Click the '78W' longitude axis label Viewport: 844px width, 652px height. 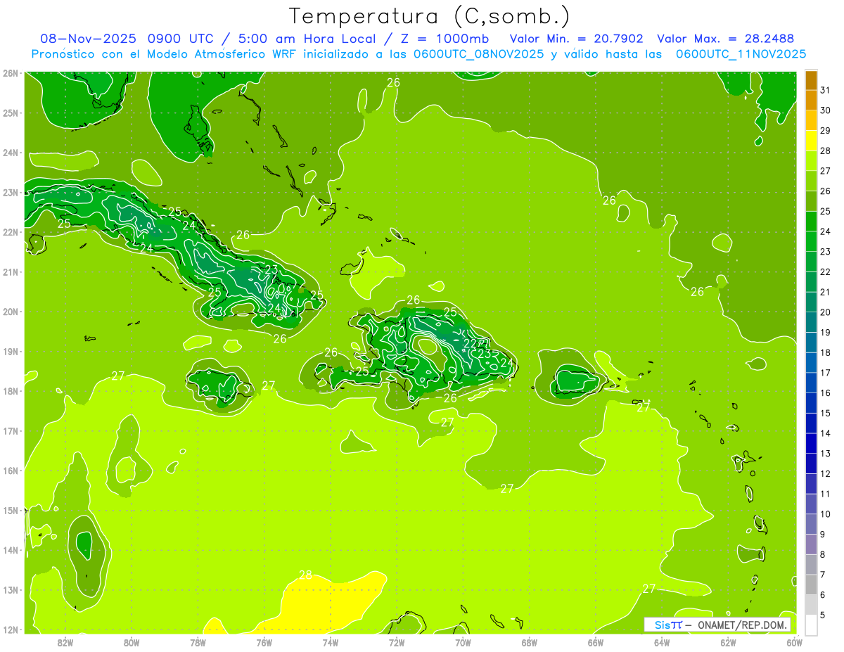pyautogui.click(x=198, y=642)
